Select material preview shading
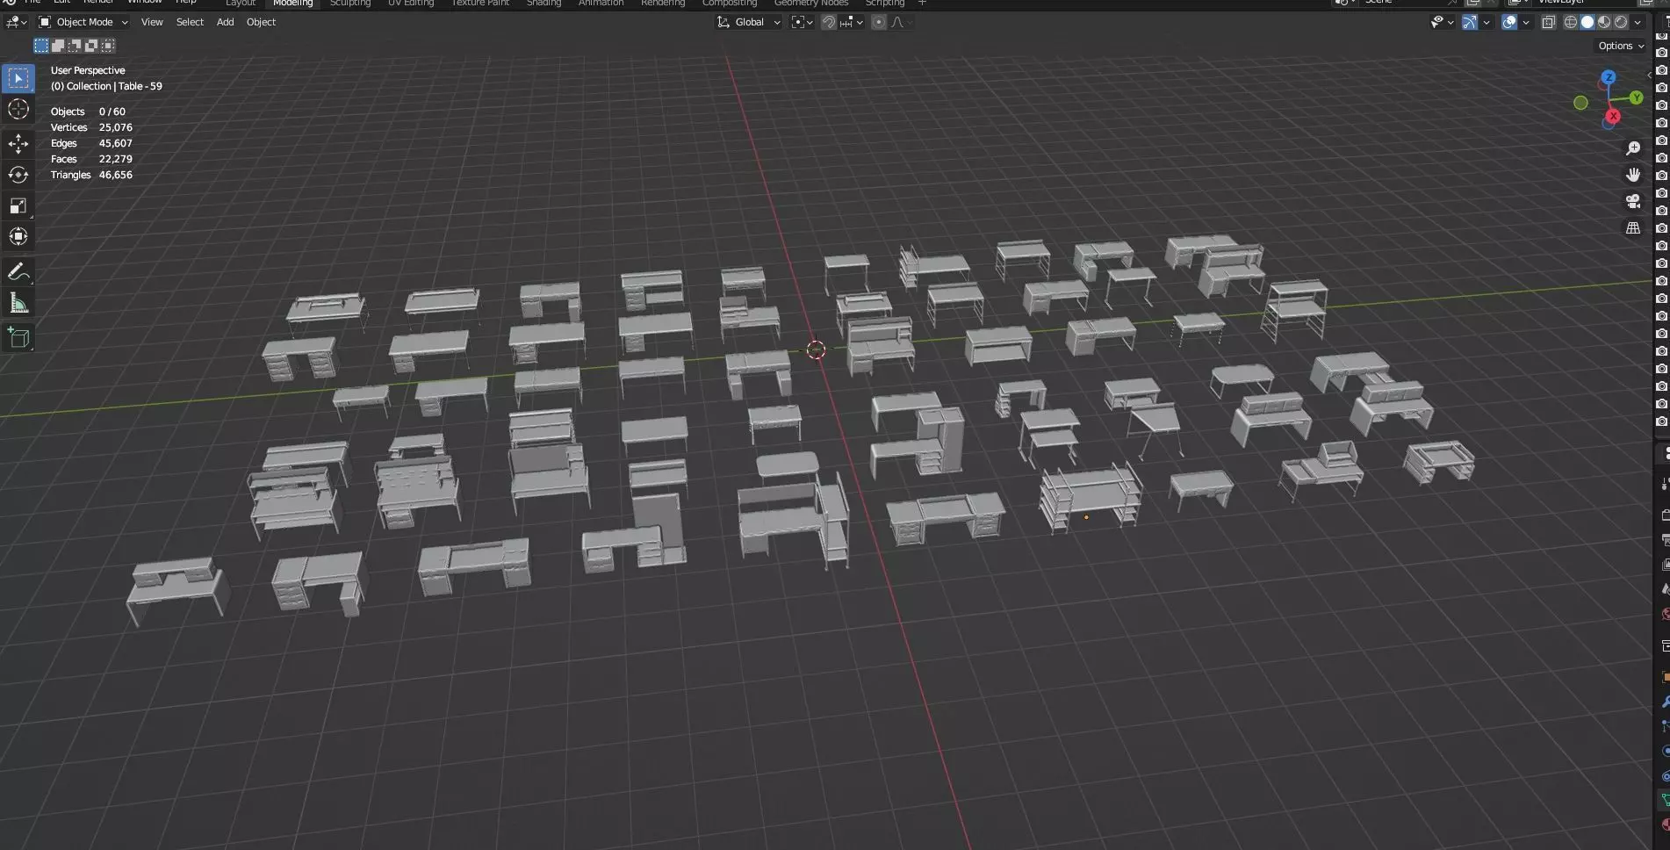This screenshot has height=850, width=1670. pyautogui.click(x=1604, y=22)
